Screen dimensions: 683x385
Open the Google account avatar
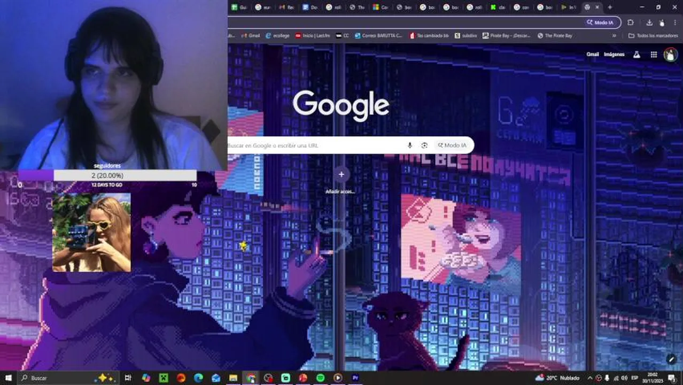pyautogui.click(x=670, y=55)
